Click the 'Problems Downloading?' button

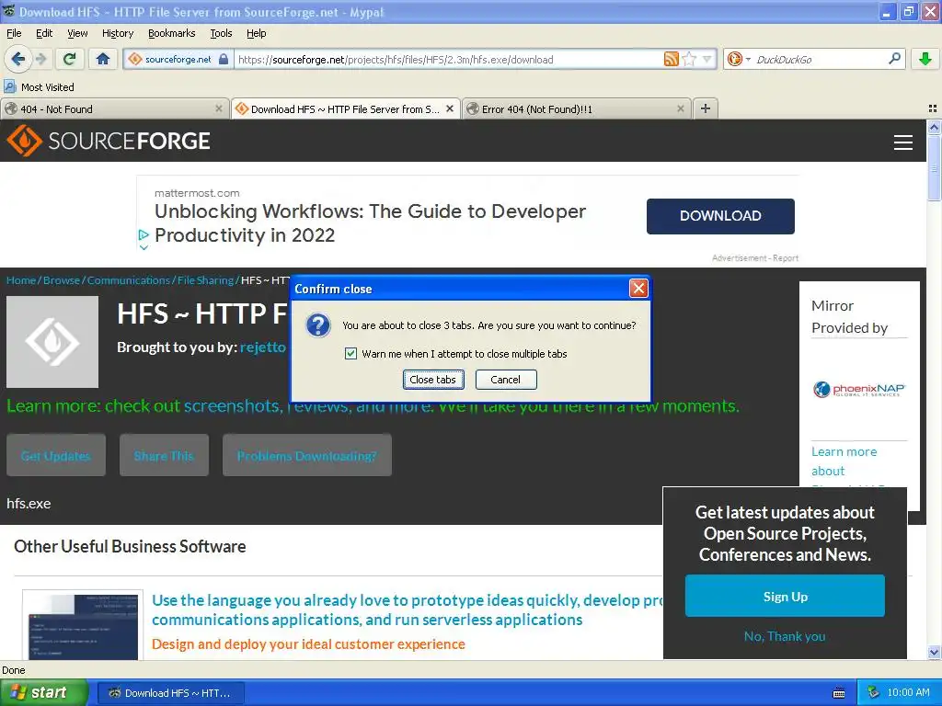pos(307,456)
